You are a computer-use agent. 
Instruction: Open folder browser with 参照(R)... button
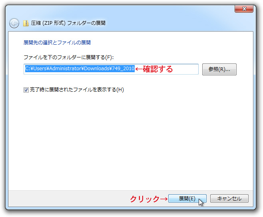tap(219, 69)
